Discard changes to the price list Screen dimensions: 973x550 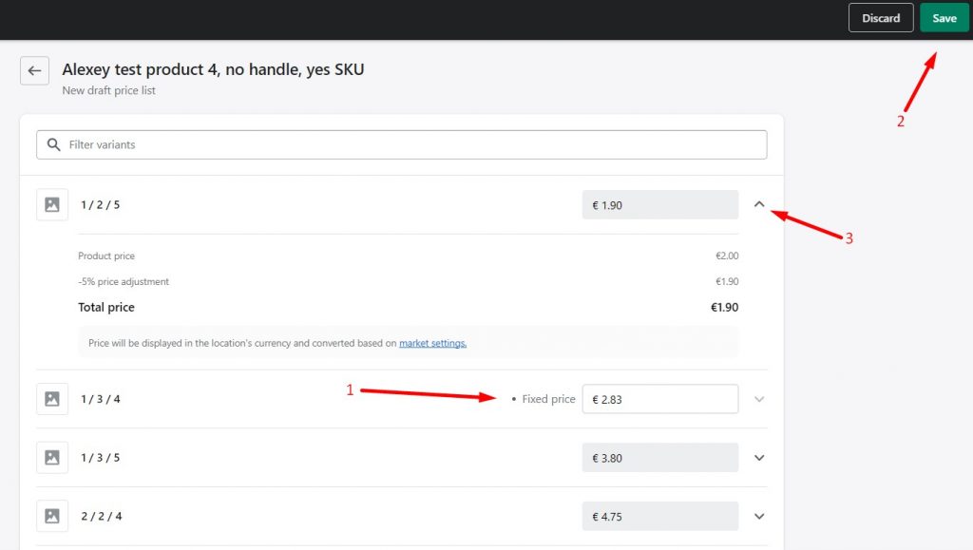tap(880, 17)
